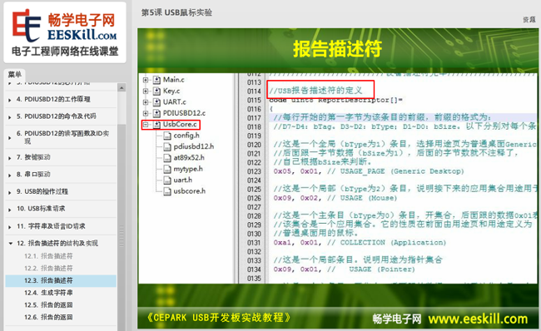Open the 资源 tab at top right
The width and height of the screenshot is (541, 331).
[529, 20]
